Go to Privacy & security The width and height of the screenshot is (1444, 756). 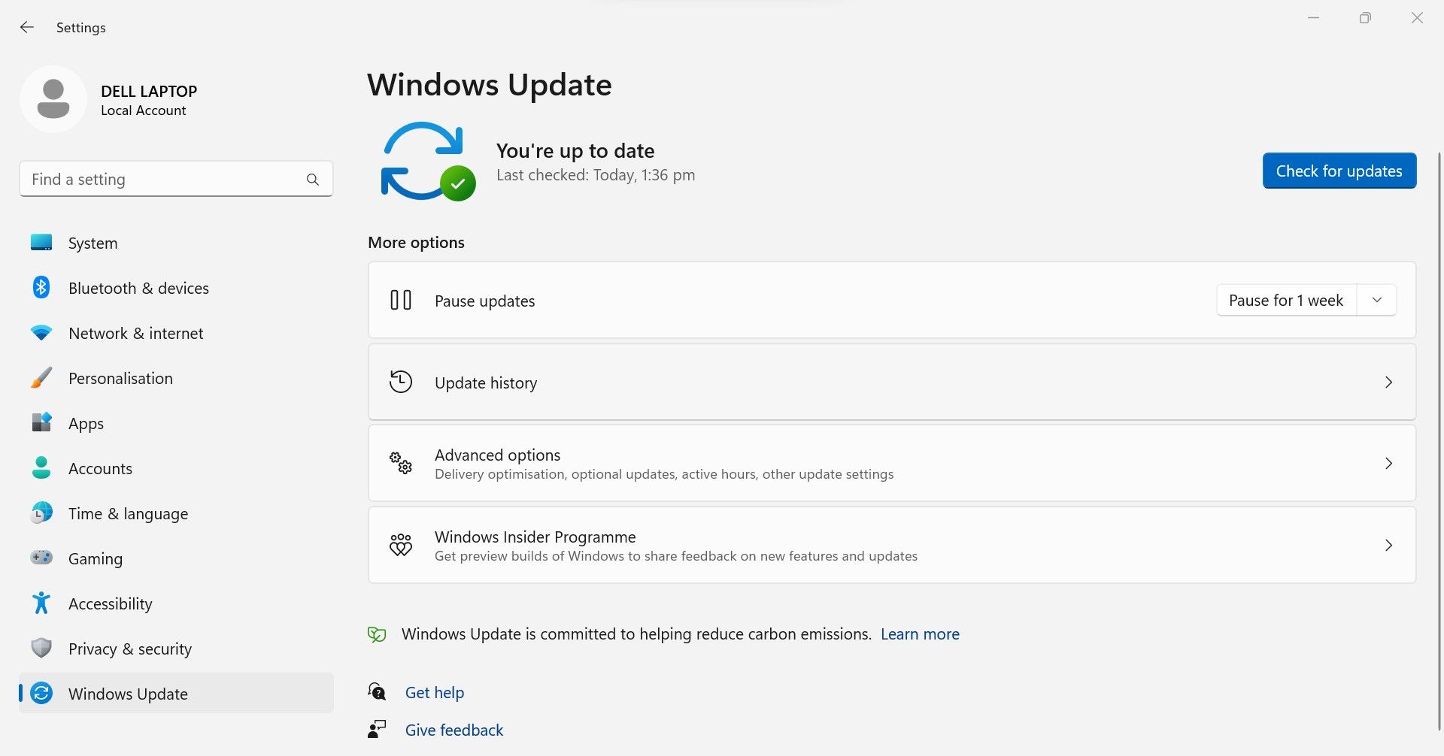tap(176, 649)
